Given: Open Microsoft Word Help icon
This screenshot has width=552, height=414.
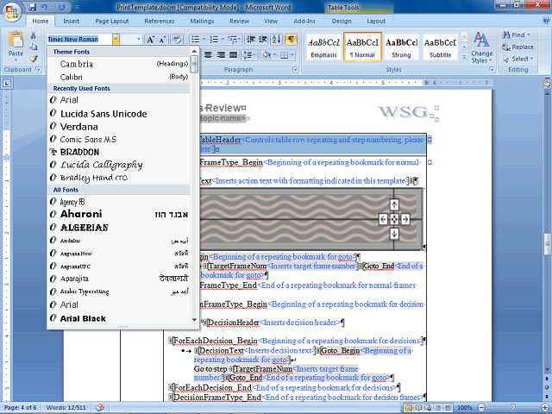Looking at the screenshot, I should [546, 21].
